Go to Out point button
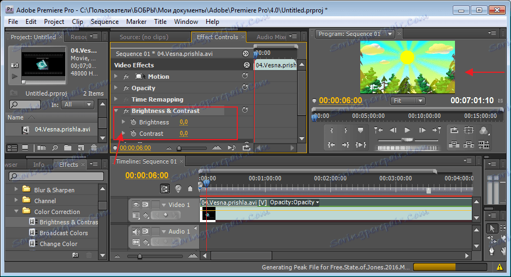The image size is (511, 277). [x=346, y=144]
